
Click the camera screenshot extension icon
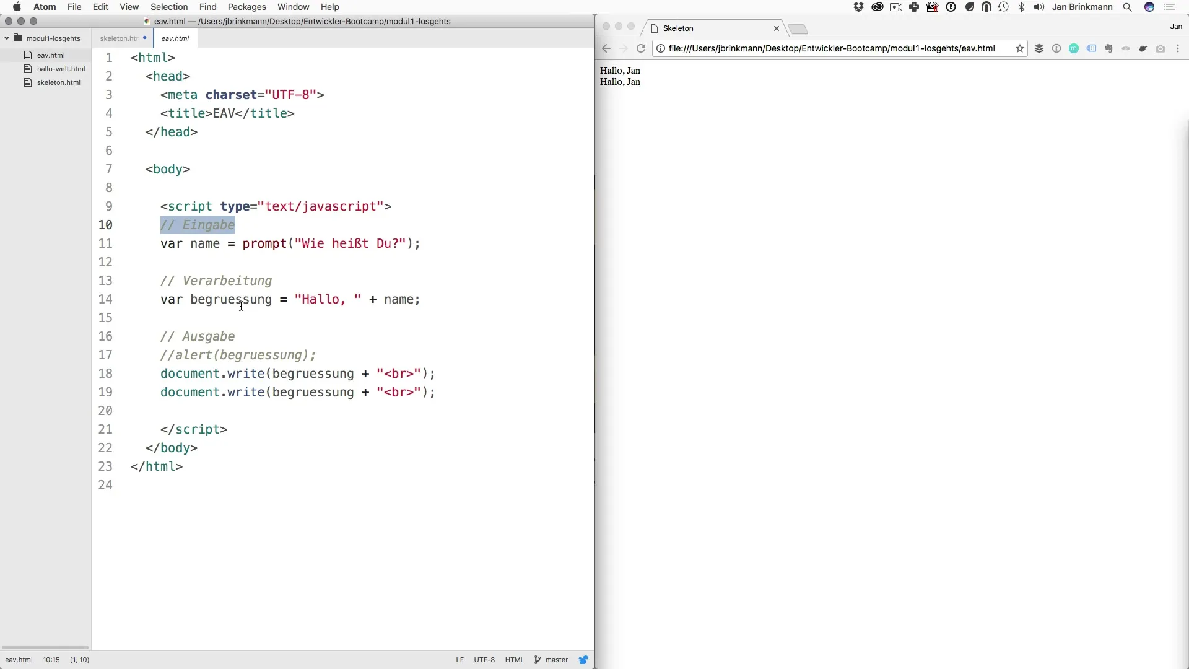click(x=1161, y=48)
